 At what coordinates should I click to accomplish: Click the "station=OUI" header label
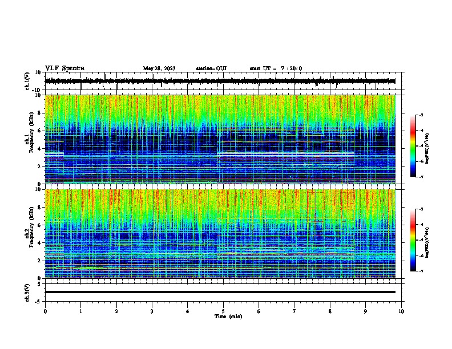(211, 68)
